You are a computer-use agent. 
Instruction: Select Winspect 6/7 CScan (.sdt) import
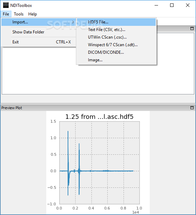(x=116, y=45)
